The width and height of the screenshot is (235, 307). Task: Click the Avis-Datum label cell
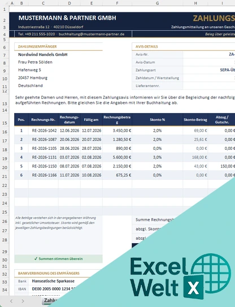157,62
